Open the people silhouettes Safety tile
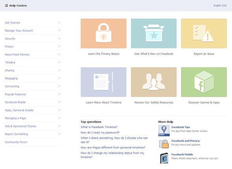The image size is (232, 169). 154,82
